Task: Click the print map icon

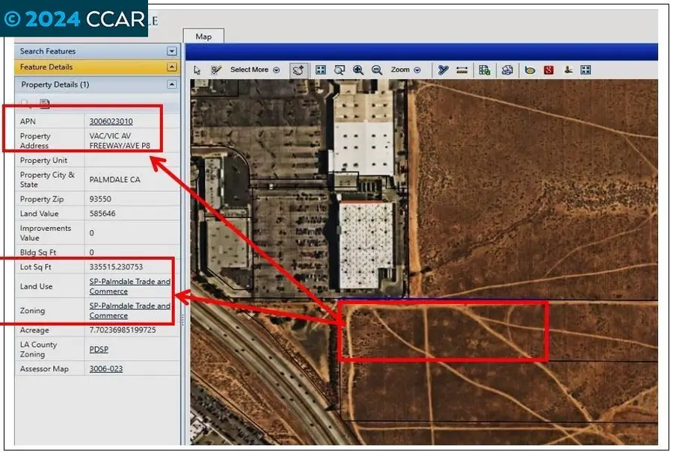Action: tap(507, 69)
